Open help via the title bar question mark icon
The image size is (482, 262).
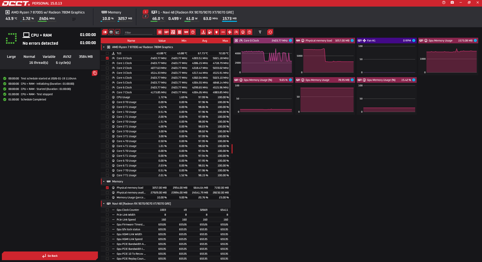444,3
